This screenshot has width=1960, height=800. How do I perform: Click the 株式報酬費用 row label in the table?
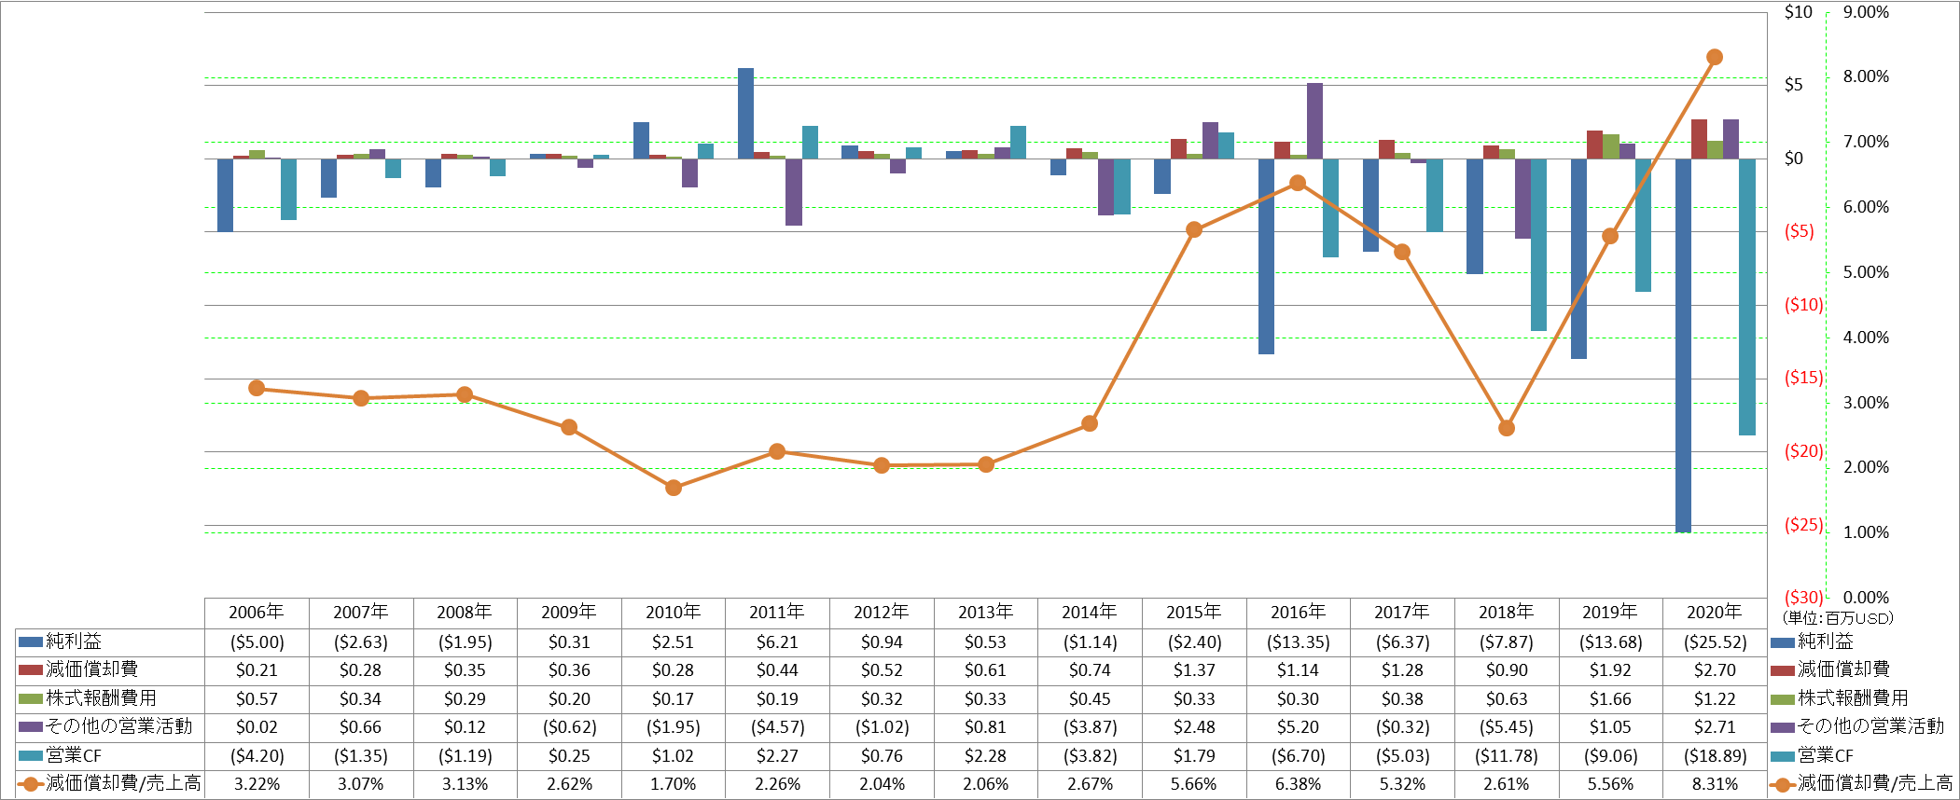101,698
